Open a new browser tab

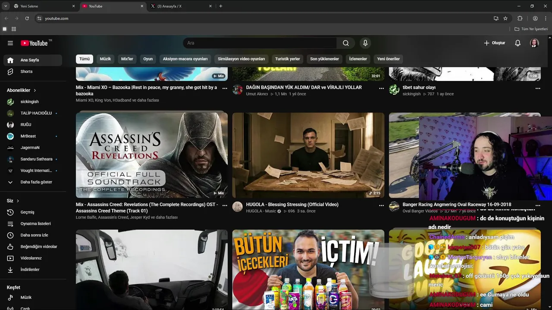221,6
